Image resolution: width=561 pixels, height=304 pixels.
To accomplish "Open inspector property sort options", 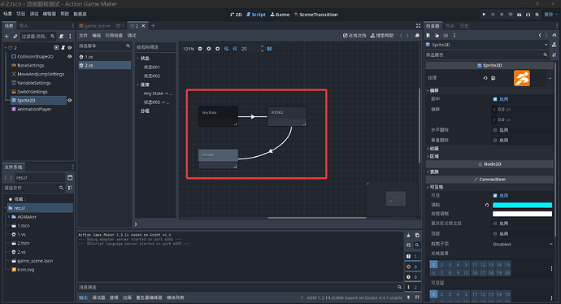I will click(554, 54).
